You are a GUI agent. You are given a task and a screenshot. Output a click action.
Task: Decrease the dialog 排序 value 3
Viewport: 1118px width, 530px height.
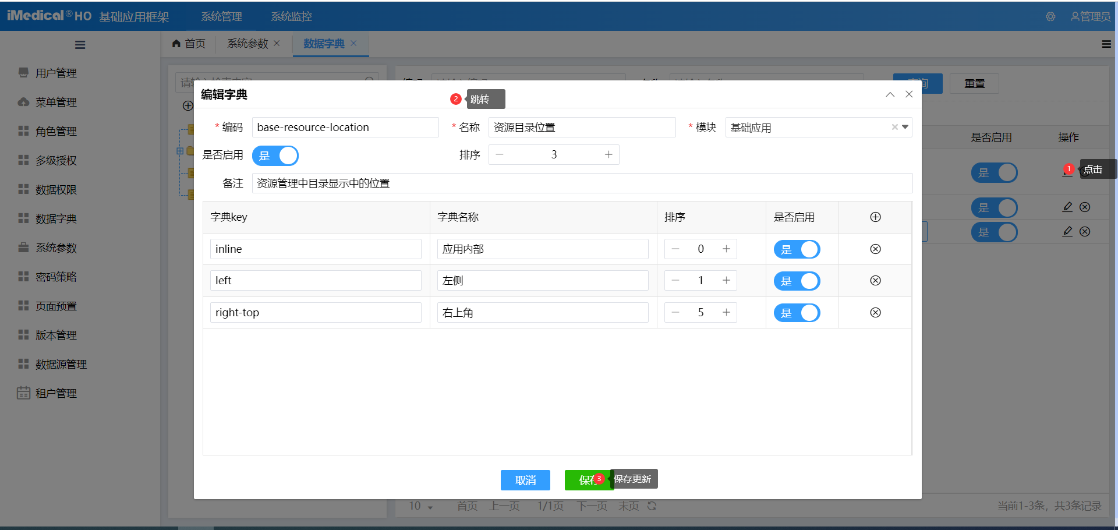point(500,155)
